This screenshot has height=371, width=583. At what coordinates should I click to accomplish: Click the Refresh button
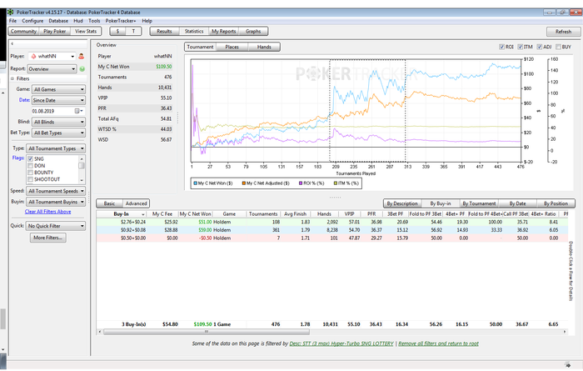[x=563, y=32]
